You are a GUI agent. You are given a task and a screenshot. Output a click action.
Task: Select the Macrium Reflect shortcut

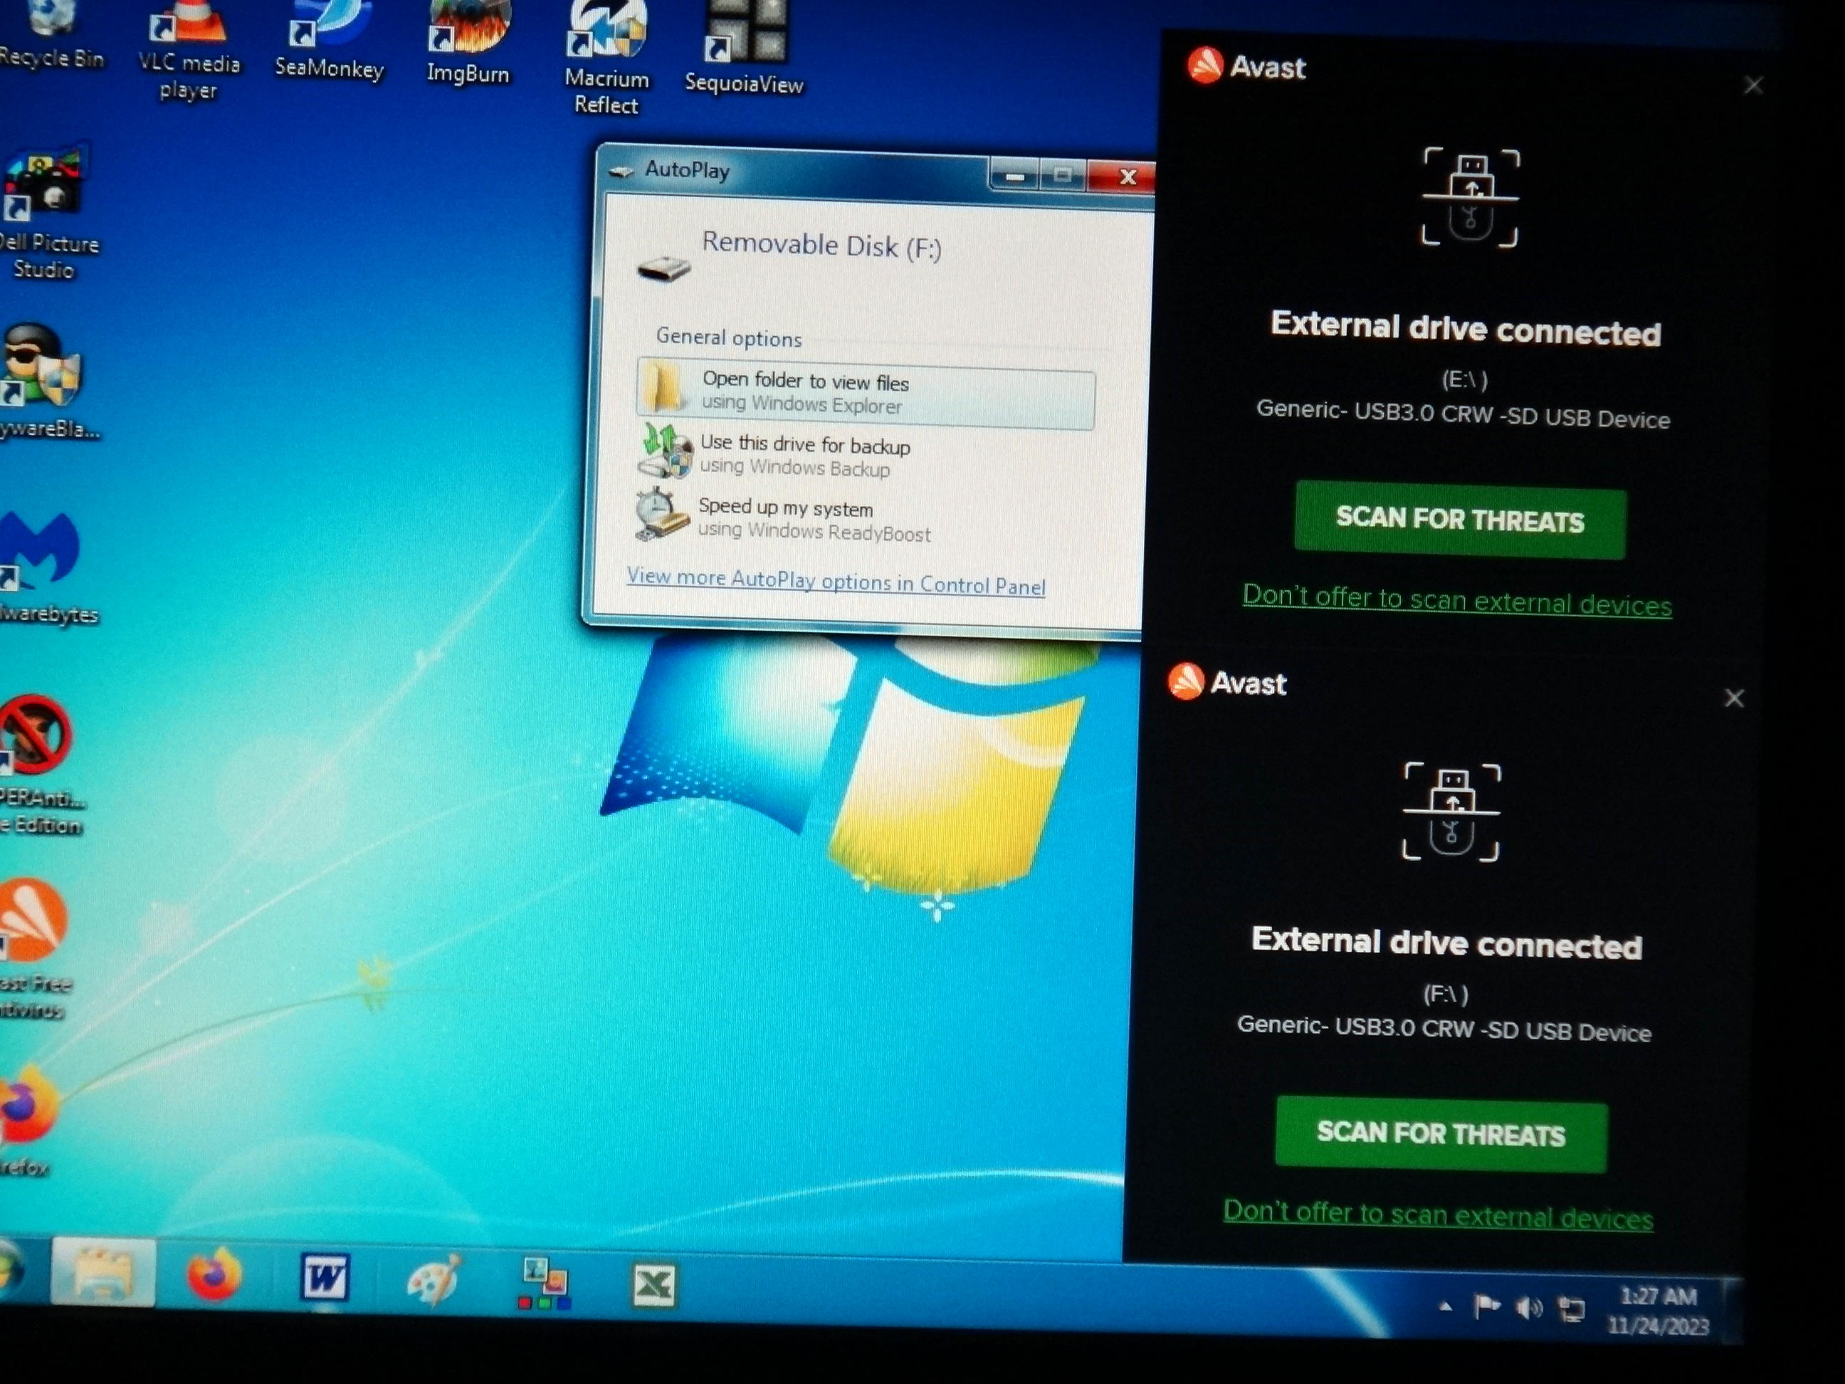pos(606,57)
